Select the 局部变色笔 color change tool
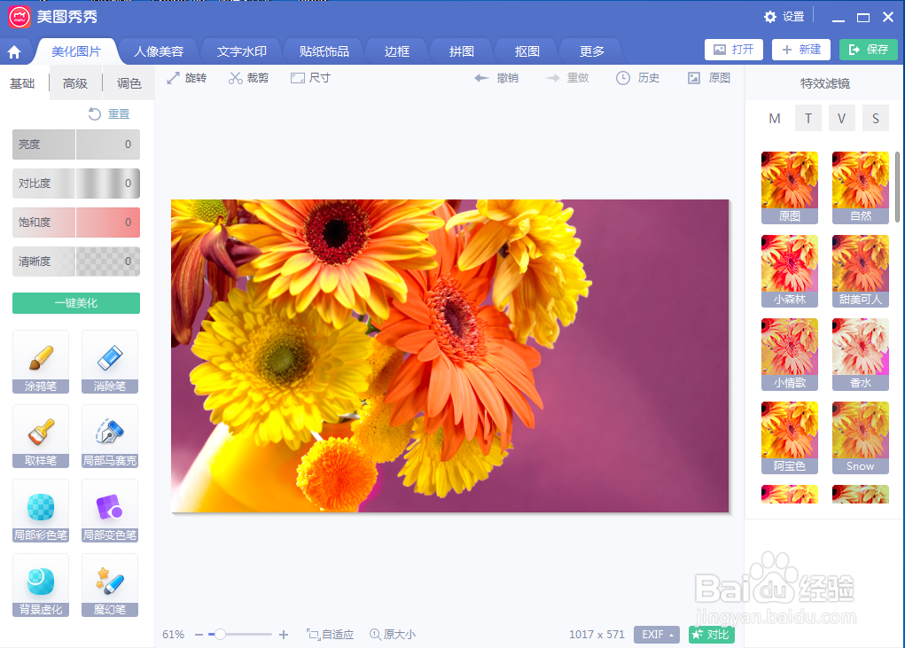Image resolution: width=905 pixels, height=648 pixels. coord(110,511)
